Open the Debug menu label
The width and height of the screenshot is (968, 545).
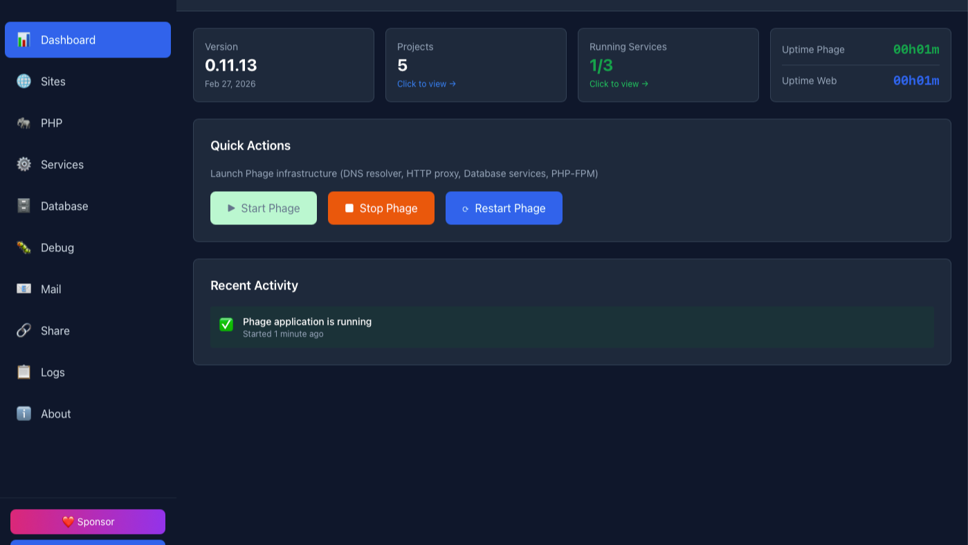point(57,247)
